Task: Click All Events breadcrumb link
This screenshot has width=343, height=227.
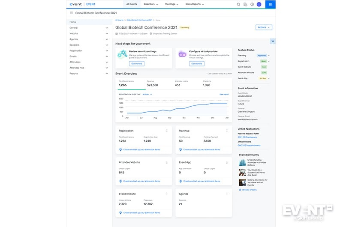Action: (x=119, y=20)
